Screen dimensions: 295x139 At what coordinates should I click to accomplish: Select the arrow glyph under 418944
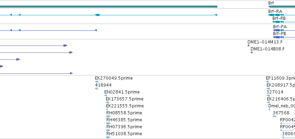coord(96,89)
